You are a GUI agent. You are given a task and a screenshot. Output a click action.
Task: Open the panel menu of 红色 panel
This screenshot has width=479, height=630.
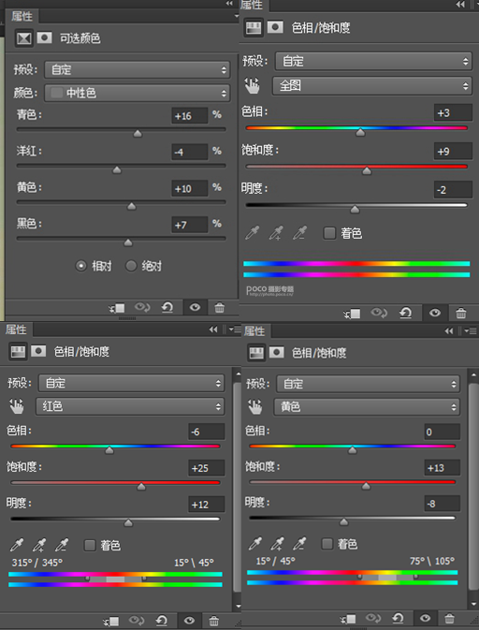pos(234,330)
